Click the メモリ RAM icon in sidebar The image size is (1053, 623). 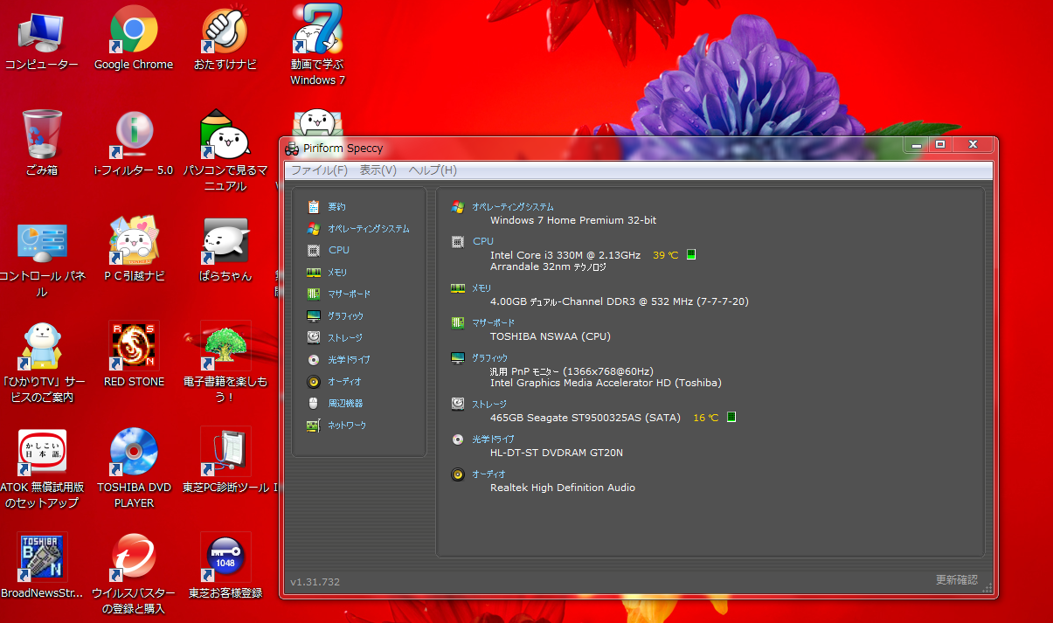[314, 272]
